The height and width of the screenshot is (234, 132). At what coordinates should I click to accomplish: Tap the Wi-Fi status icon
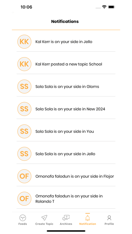click(x=104, y=7)
